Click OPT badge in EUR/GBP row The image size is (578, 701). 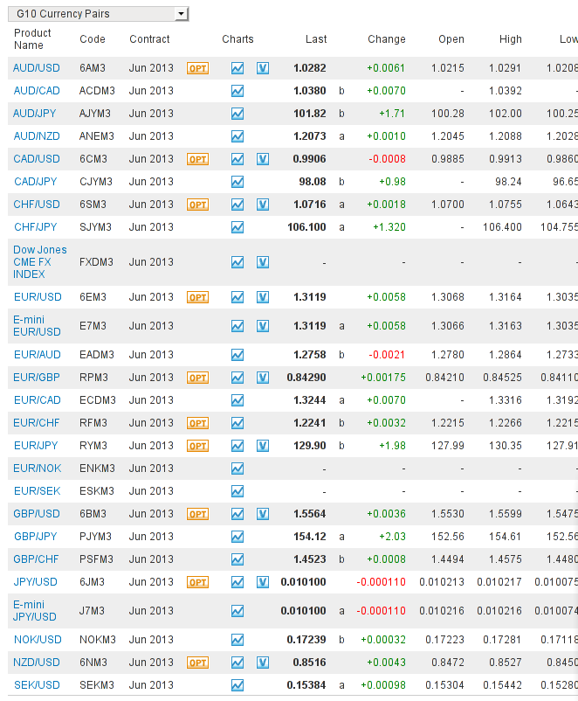(197, 378)
